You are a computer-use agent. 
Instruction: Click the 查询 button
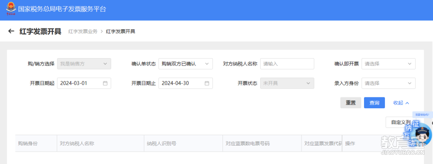(x=374, y=103)
